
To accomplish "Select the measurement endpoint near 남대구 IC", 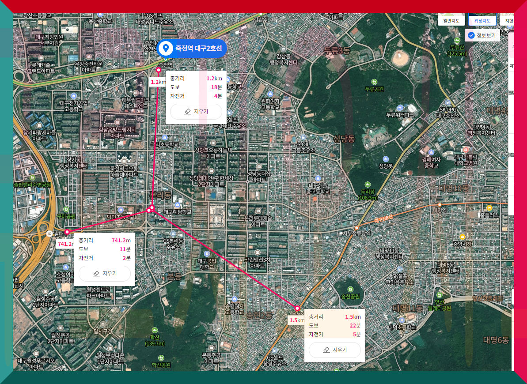I will point(67,232).
